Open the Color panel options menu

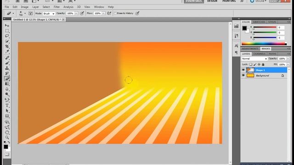tap(288, 22)
